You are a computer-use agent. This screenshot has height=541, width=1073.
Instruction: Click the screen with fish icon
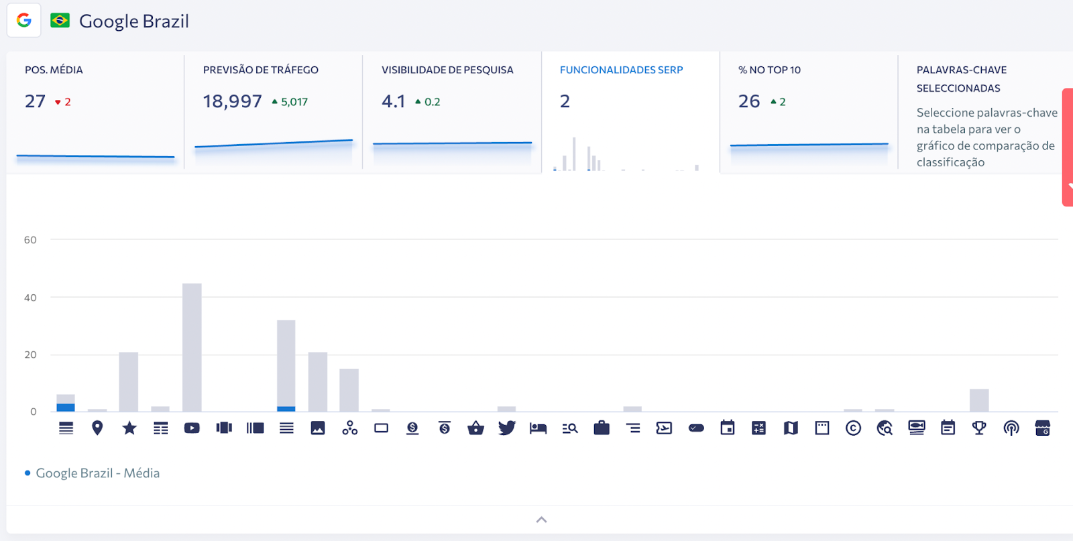[x=916, y=428]
